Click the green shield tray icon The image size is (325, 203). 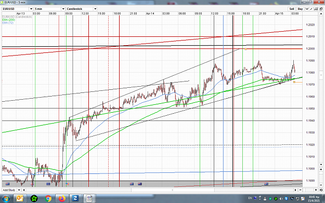[x=270, y=199]
